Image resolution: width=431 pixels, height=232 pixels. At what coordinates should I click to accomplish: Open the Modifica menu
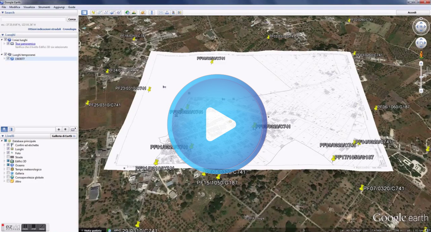[x=15, y=7]
